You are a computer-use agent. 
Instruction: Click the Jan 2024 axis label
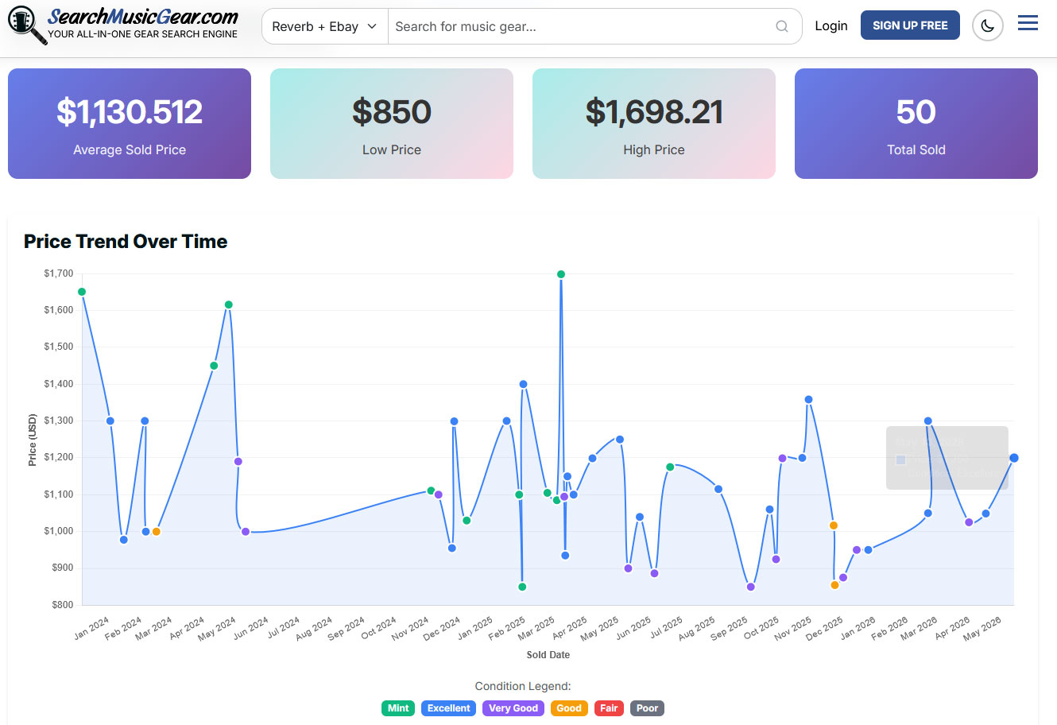[92, 627]
